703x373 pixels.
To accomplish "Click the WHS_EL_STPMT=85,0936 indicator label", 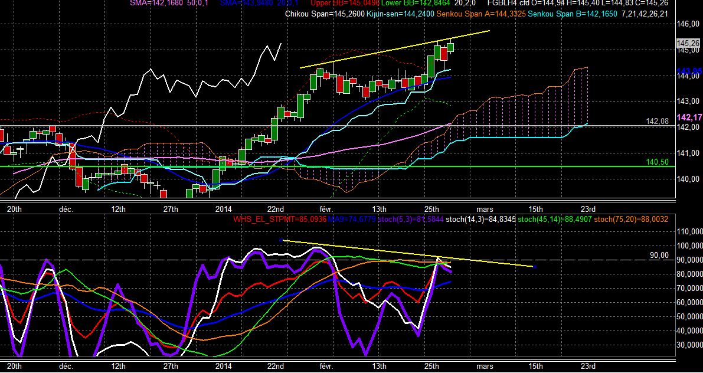I will point(280,220).
